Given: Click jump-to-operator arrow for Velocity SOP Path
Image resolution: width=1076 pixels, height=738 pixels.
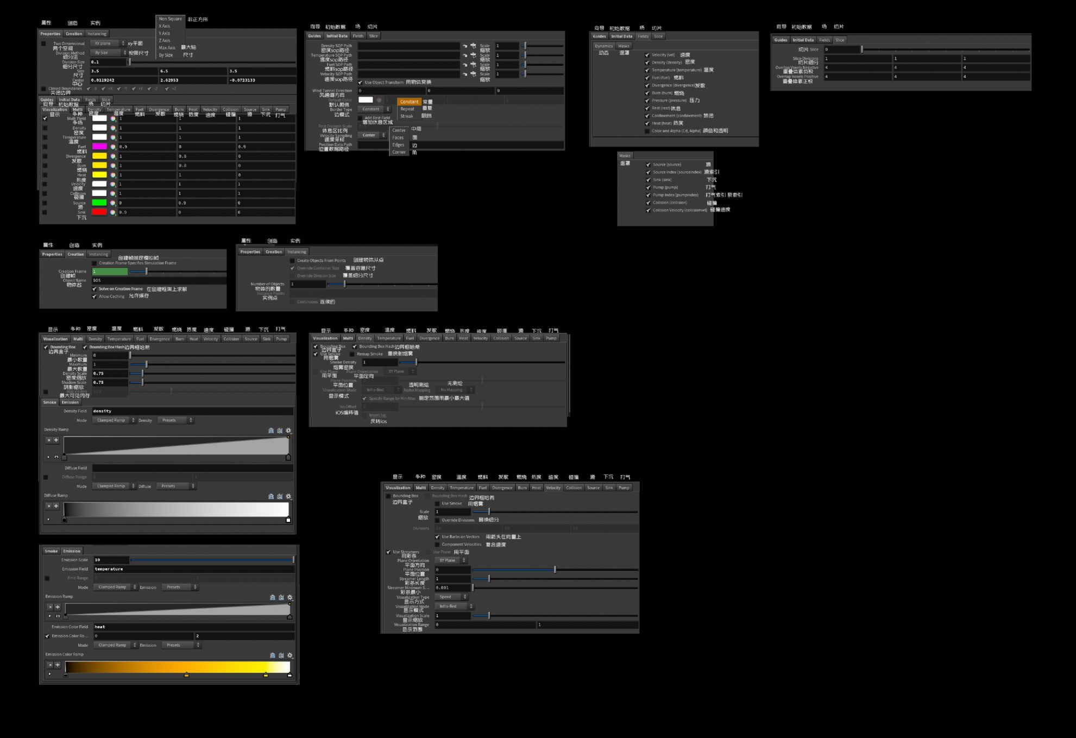Looking at the screenshot, I should coord(465,74).
